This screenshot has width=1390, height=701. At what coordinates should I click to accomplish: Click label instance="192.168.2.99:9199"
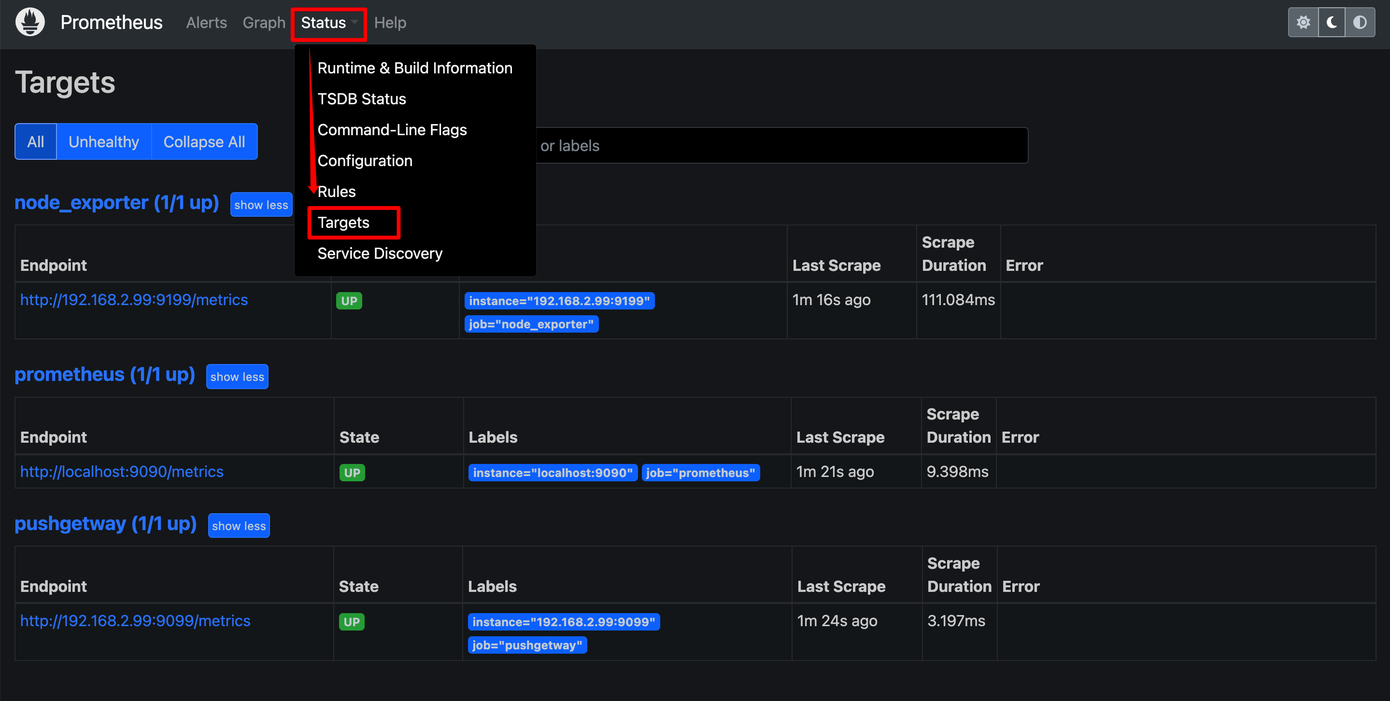(x=560, y=301)
